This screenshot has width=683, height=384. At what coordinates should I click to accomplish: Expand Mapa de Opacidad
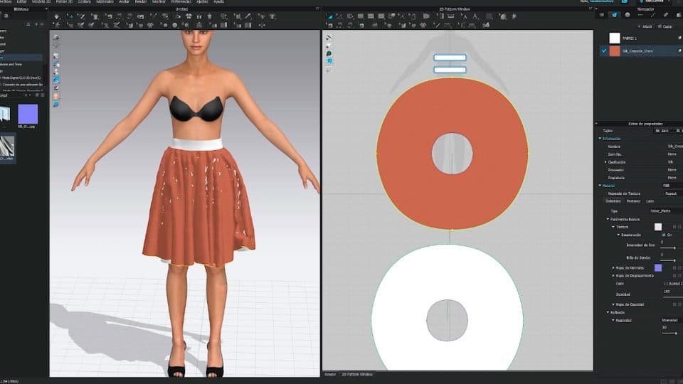pyautogui.click(x=613, y=304)
